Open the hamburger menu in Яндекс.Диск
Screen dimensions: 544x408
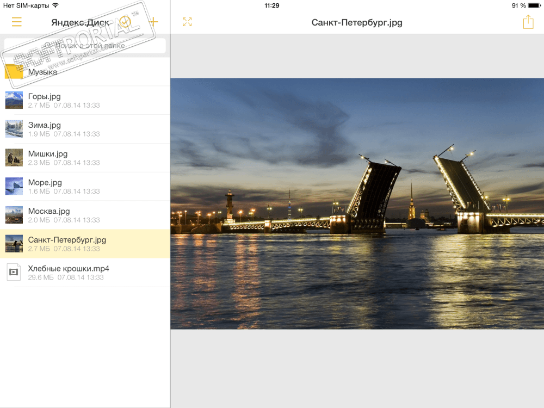[17, 22]
